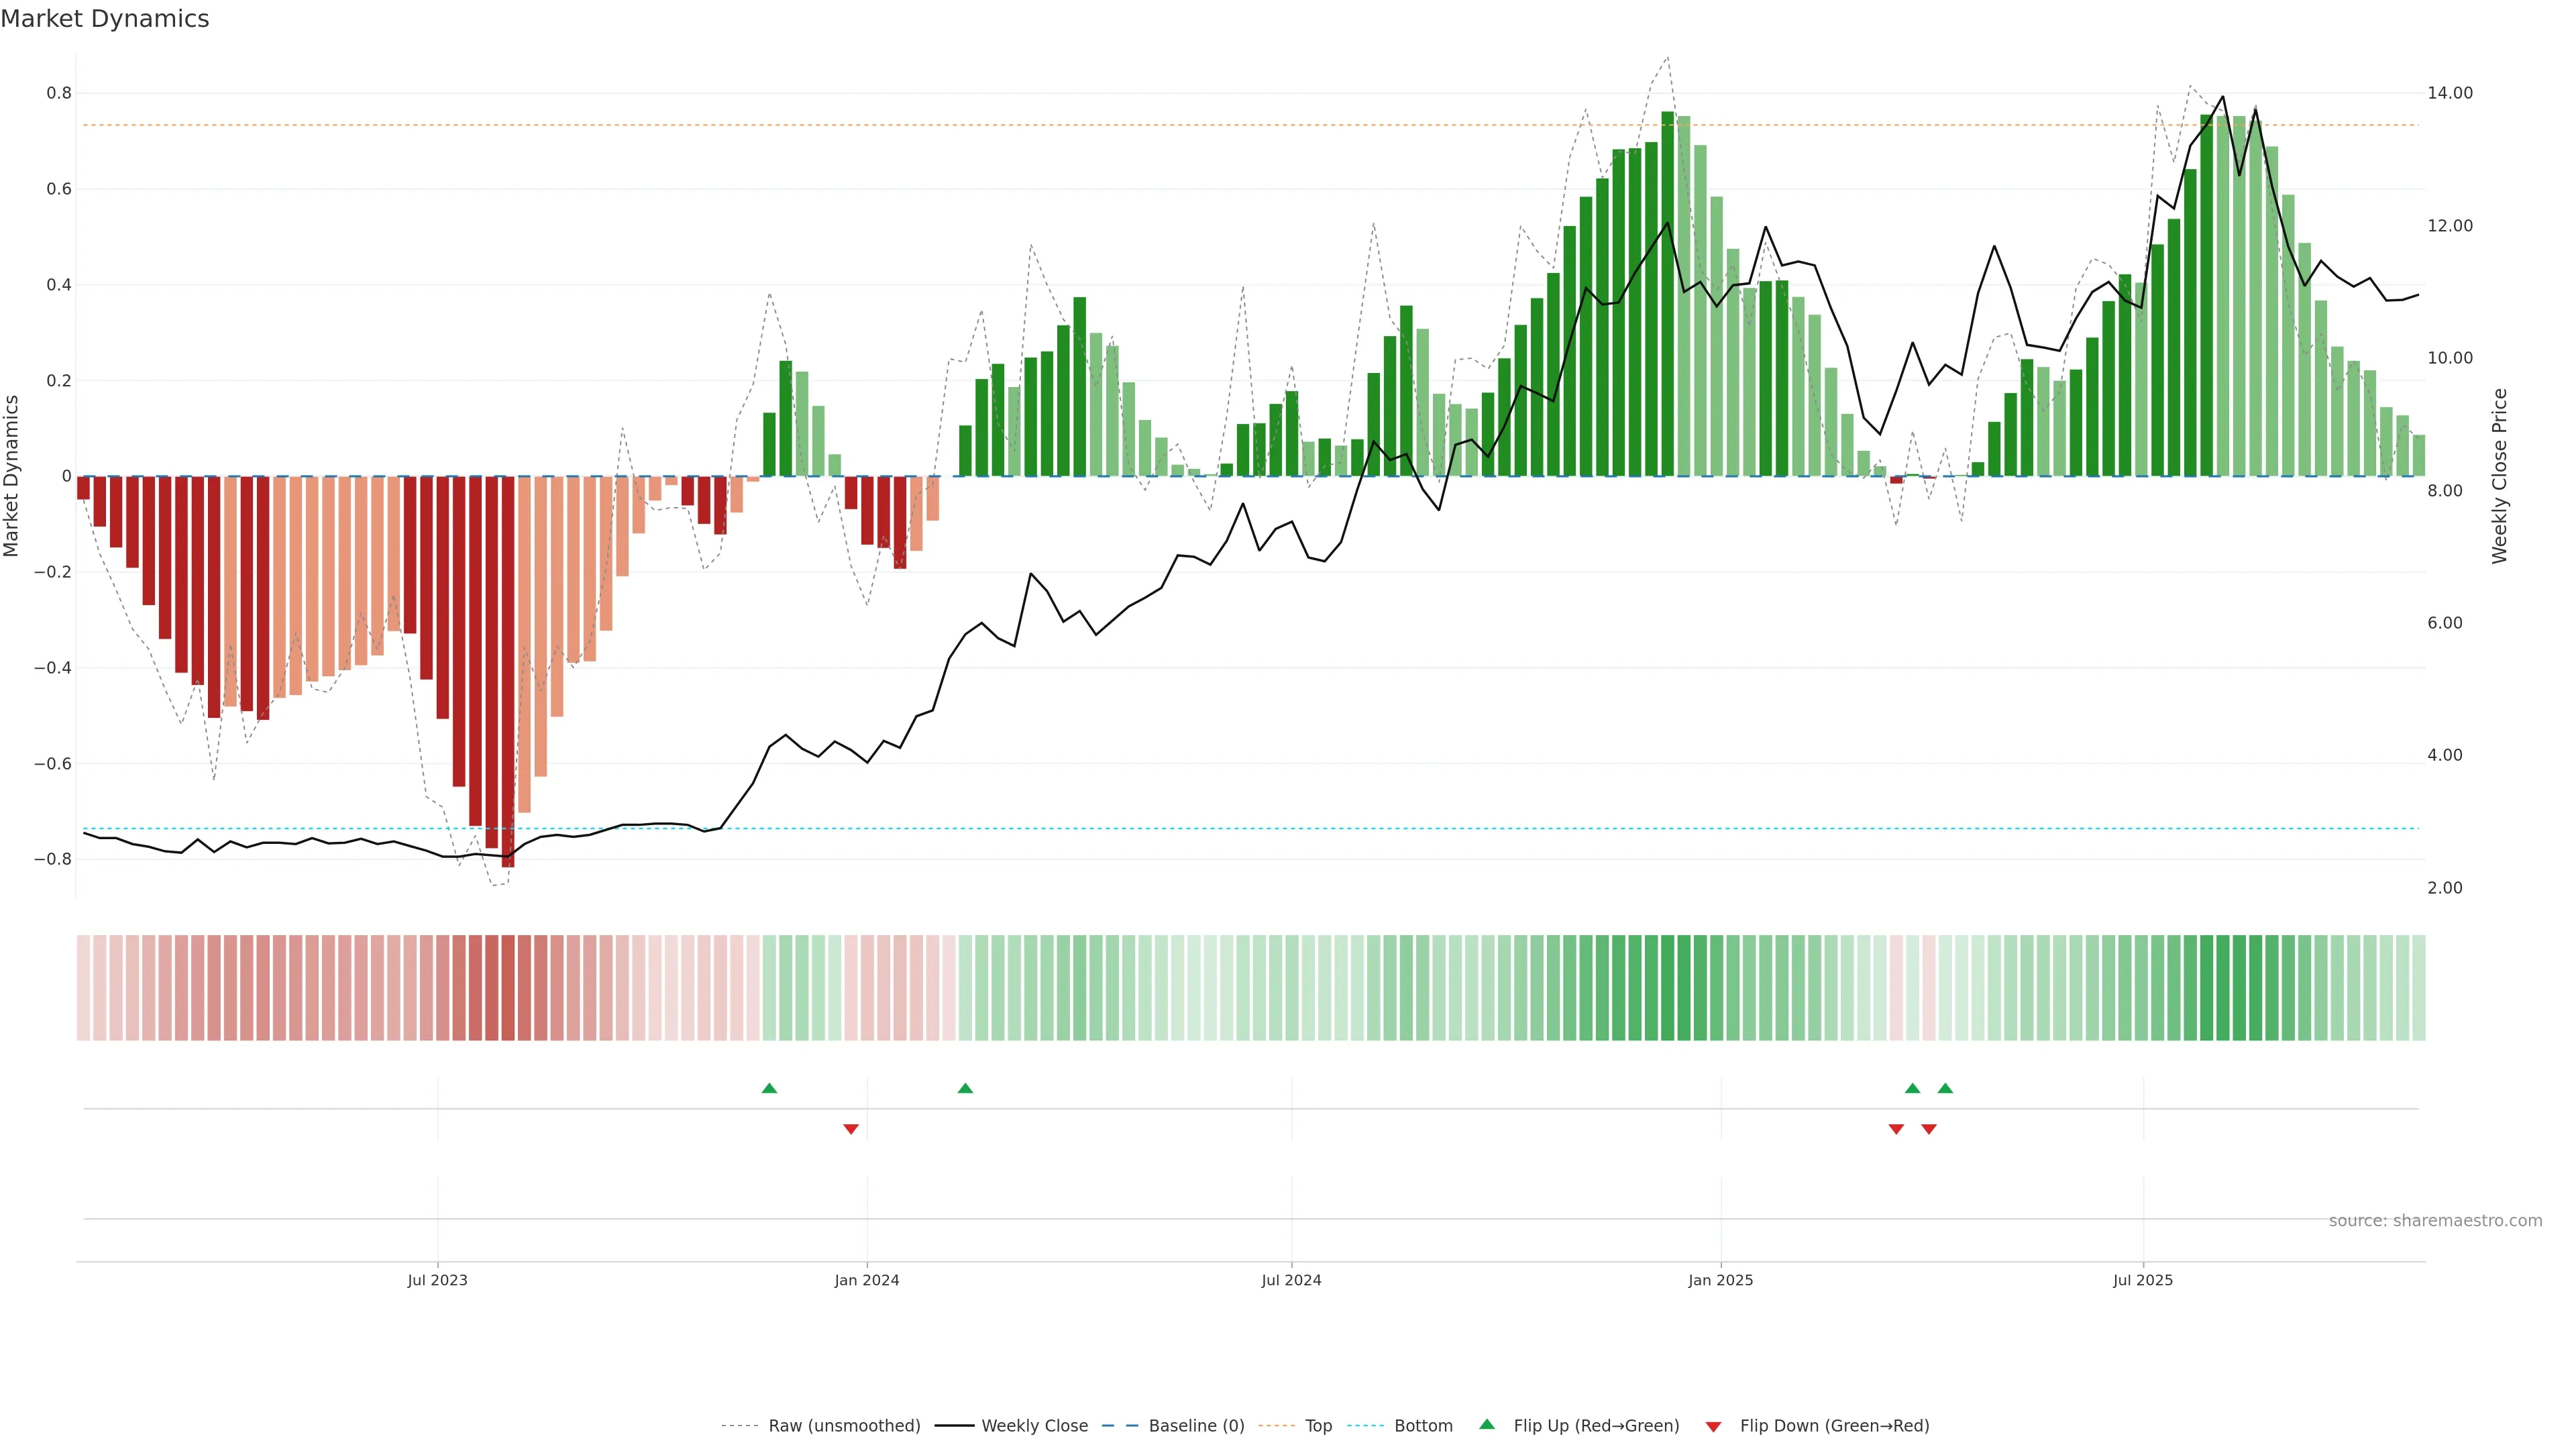This screenshot has width=2576, height=1449.
Task: Click red flip-down marker before Jan 2024
Action: 851,1129
